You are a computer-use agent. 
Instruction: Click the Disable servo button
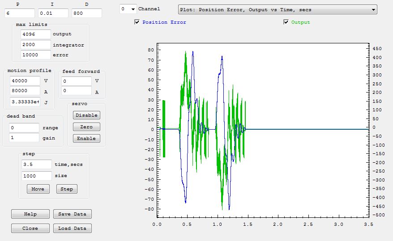86,115
